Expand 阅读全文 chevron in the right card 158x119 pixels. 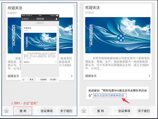point(149,76)
